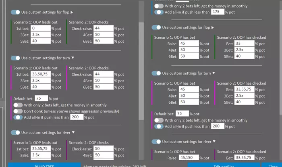Toggle flop custom settings above 'OOP leads out'
282x167 pixels.
(15, 12)
